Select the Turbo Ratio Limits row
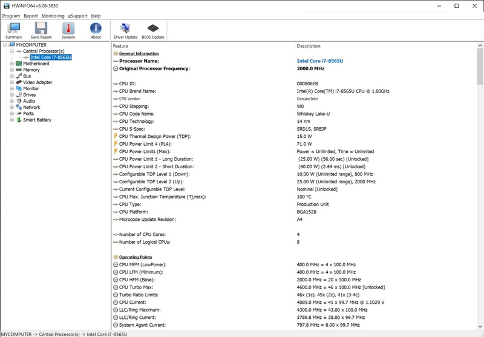Viewport: 484px width, 337px height. point(293,295)
